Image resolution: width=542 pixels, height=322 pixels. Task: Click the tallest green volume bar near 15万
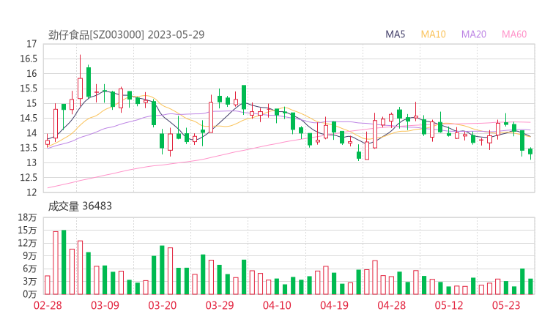(64, 262)
